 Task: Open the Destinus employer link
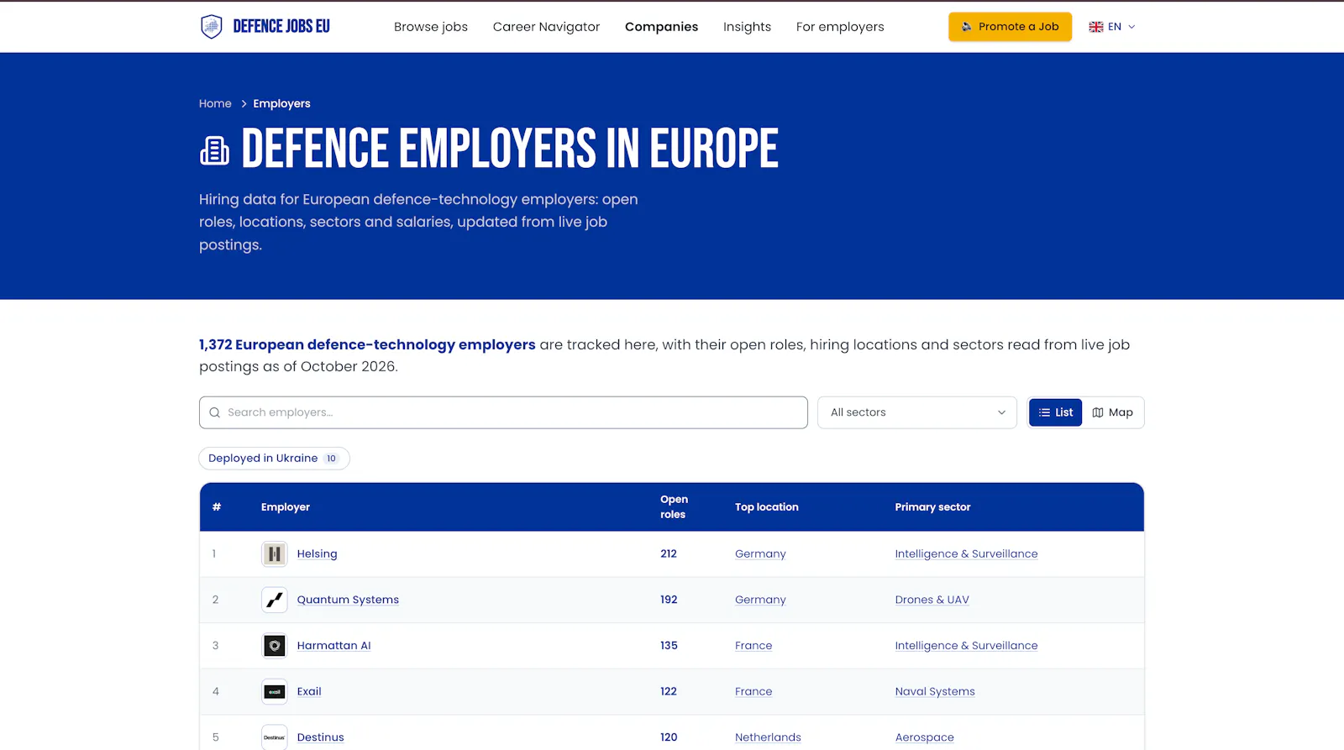pyautogui.click(x=321, y=737)
